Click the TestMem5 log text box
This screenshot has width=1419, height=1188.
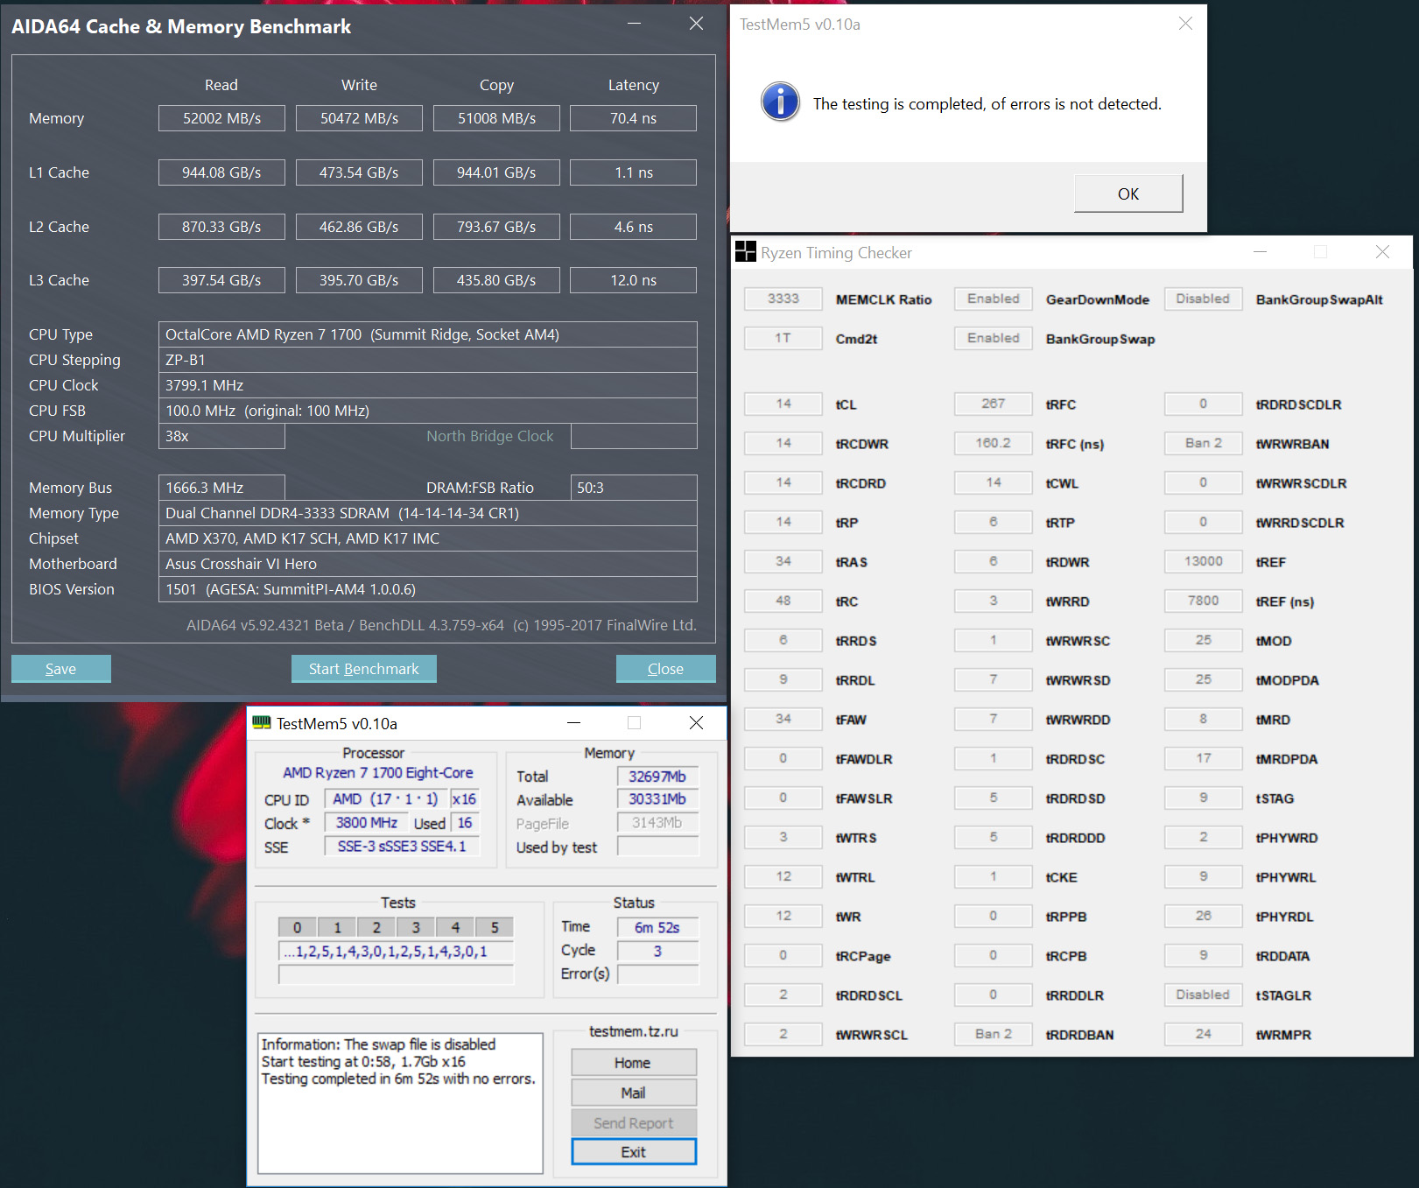pos(400,1103)
